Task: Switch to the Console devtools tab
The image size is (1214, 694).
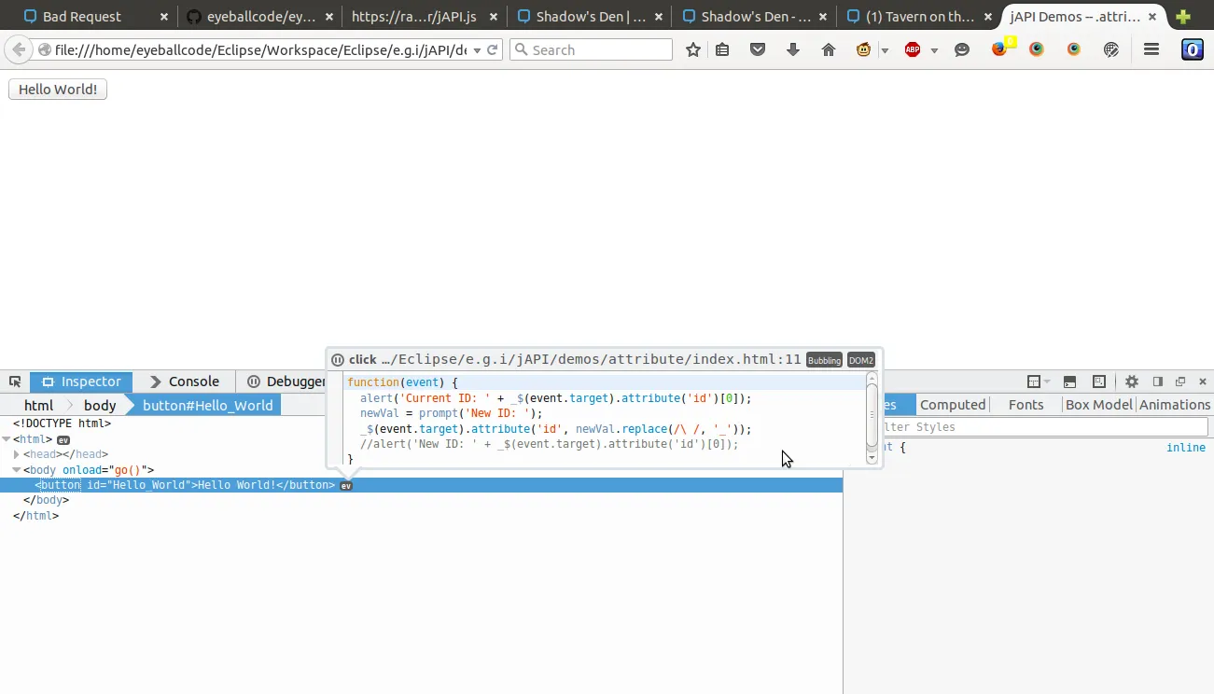Action: coord(184,382)
